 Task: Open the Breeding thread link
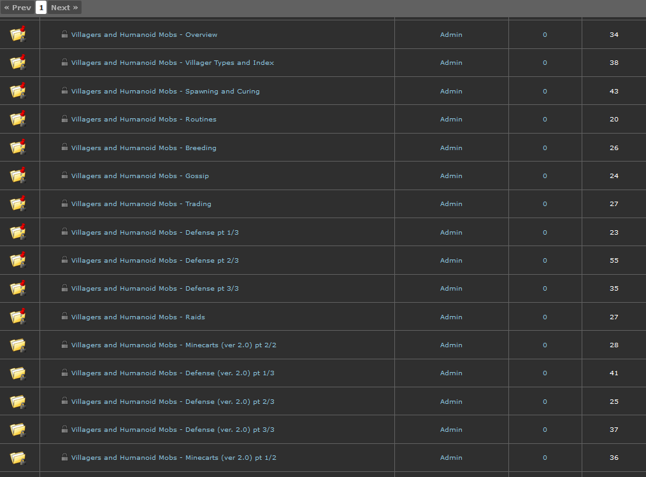tap(144, 148)
